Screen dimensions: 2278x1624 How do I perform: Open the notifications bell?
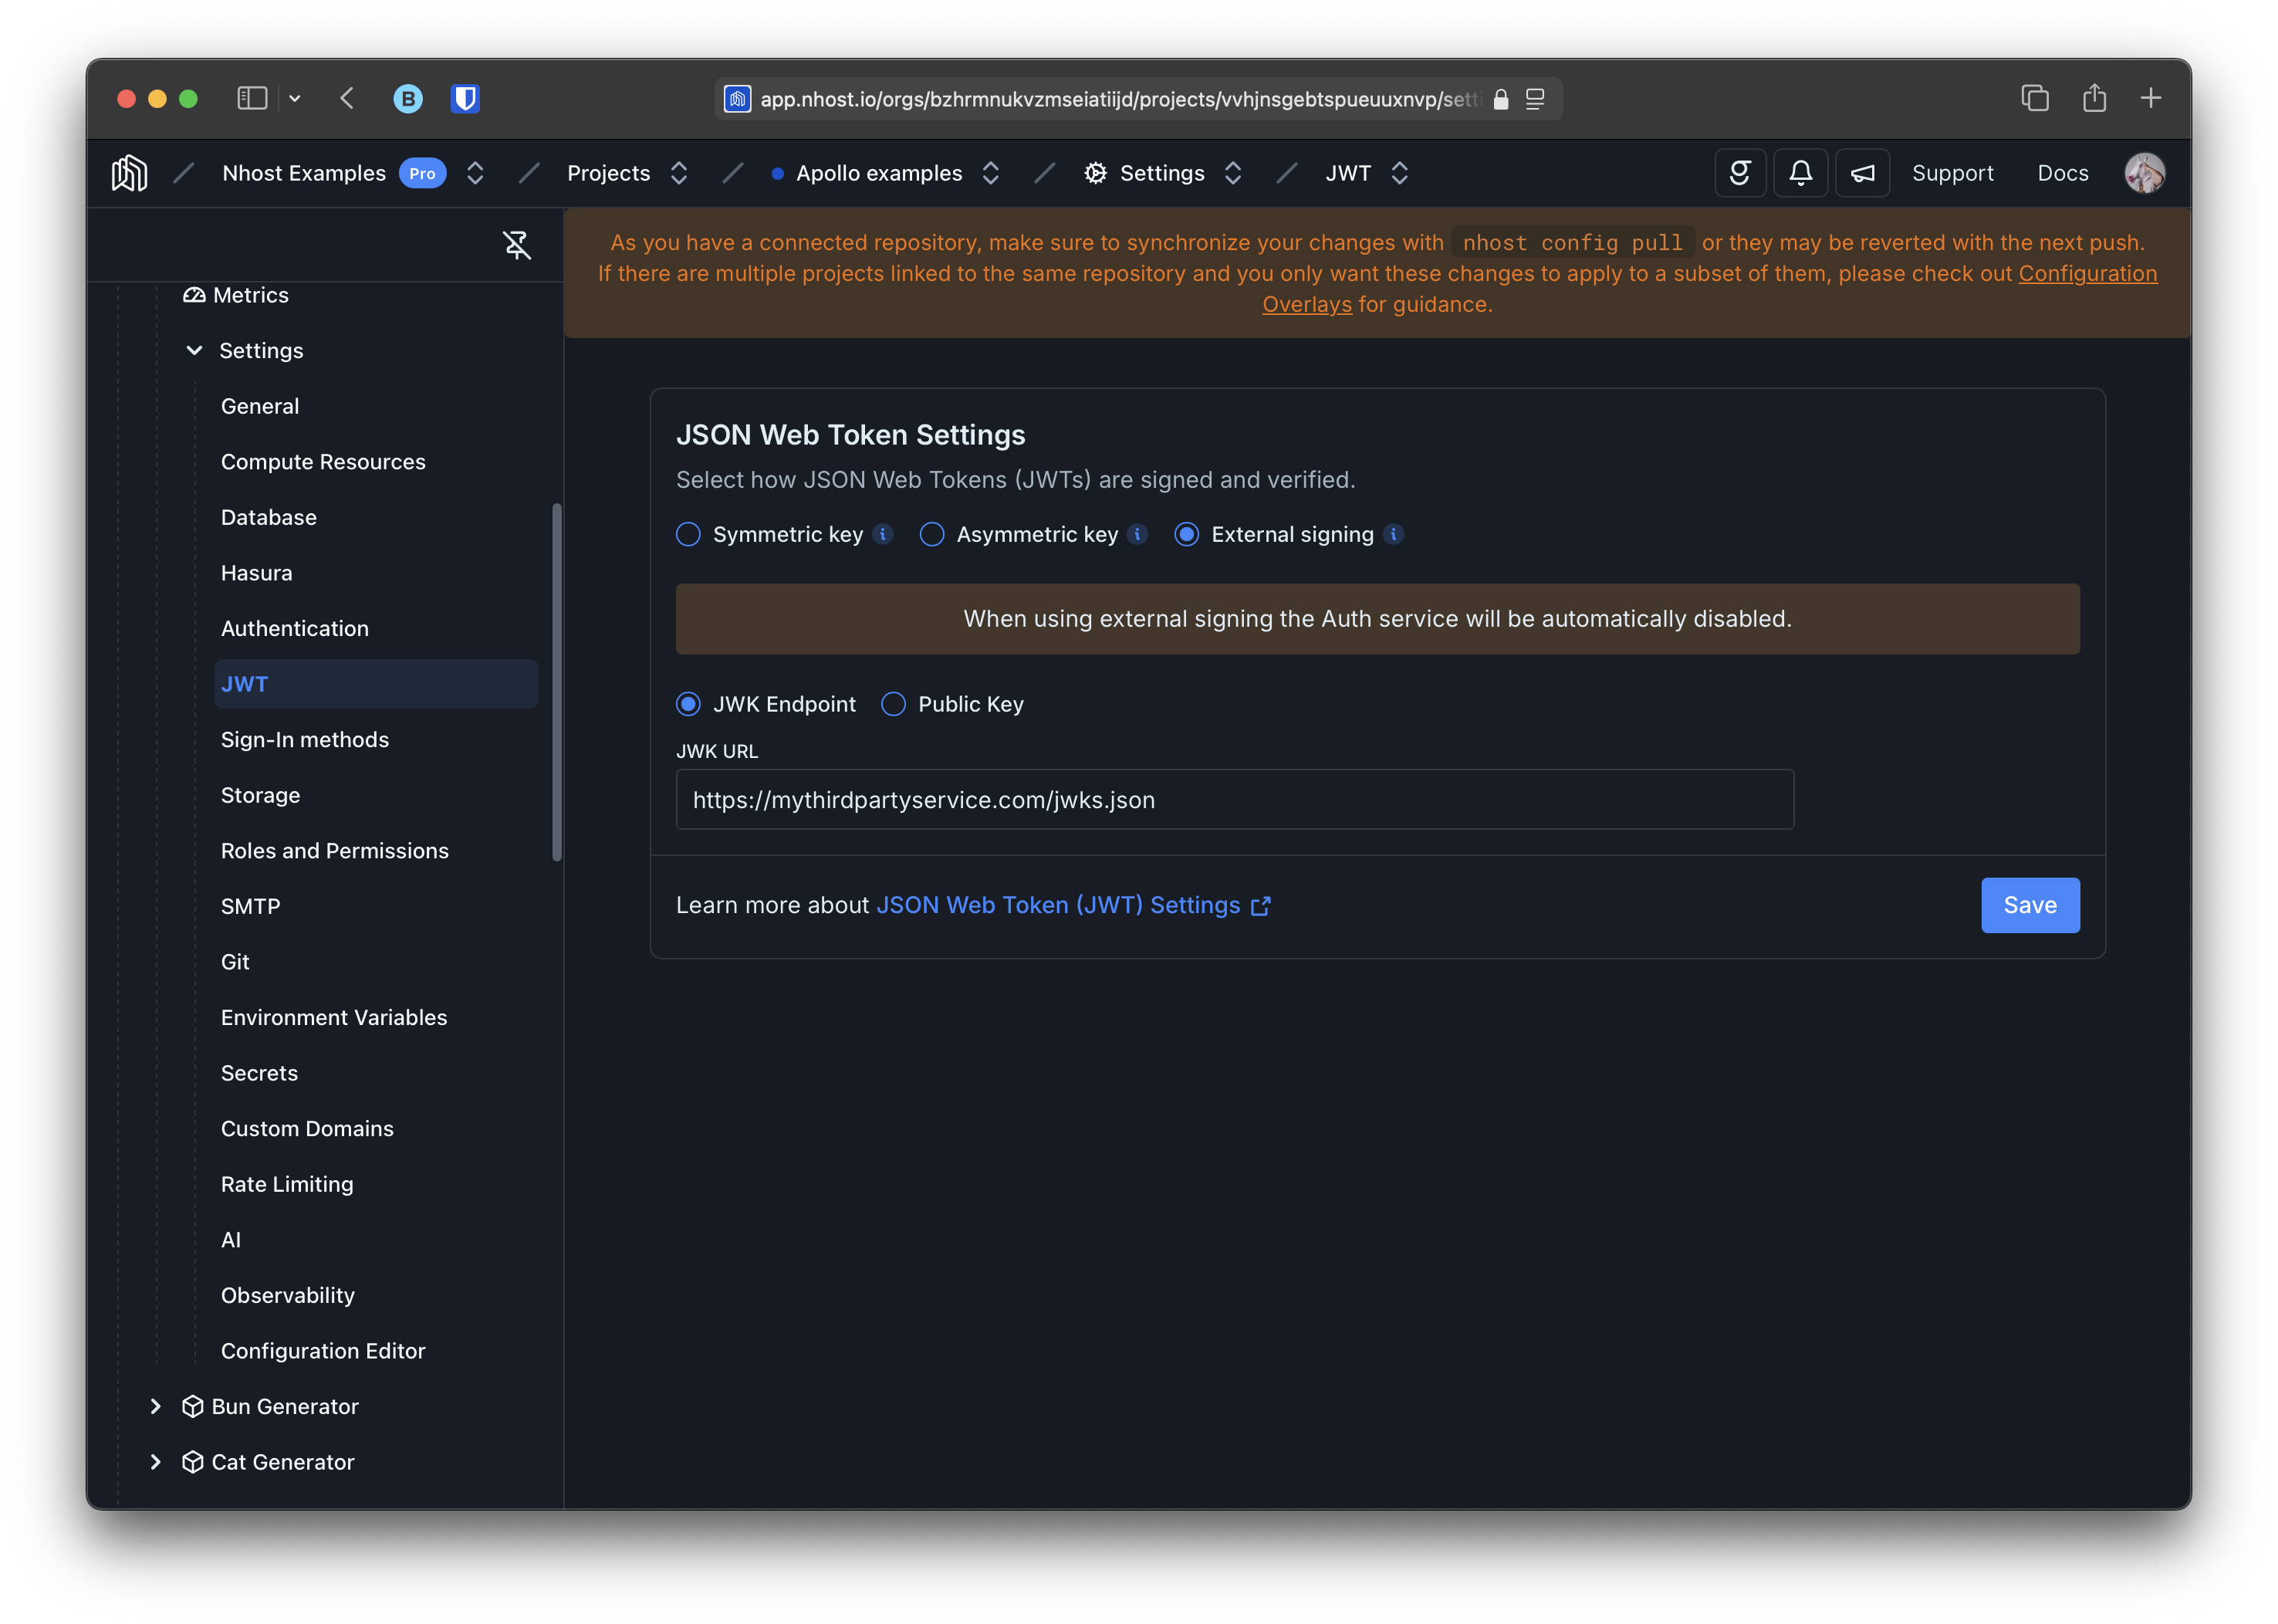1800,173
